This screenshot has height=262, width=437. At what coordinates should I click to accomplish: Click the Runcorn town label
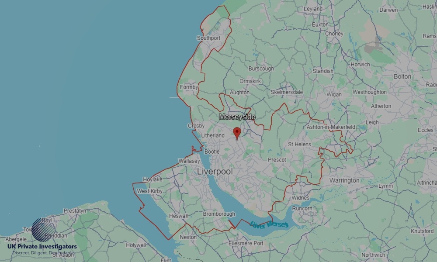[x=302, y=208]
